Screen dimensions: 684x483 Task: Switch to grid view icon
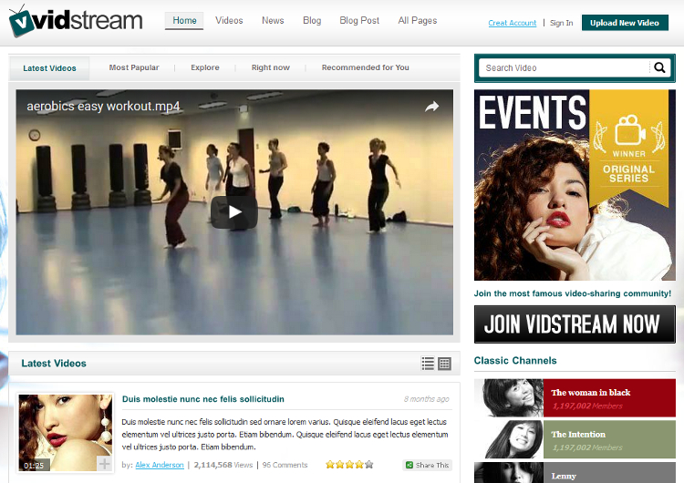pyautogui.click(x=444, y=363)
